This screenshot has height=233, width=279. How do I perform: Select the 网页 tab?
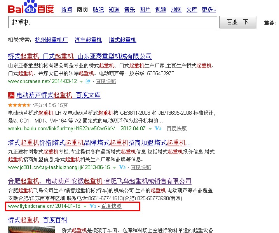pos(82,10)
